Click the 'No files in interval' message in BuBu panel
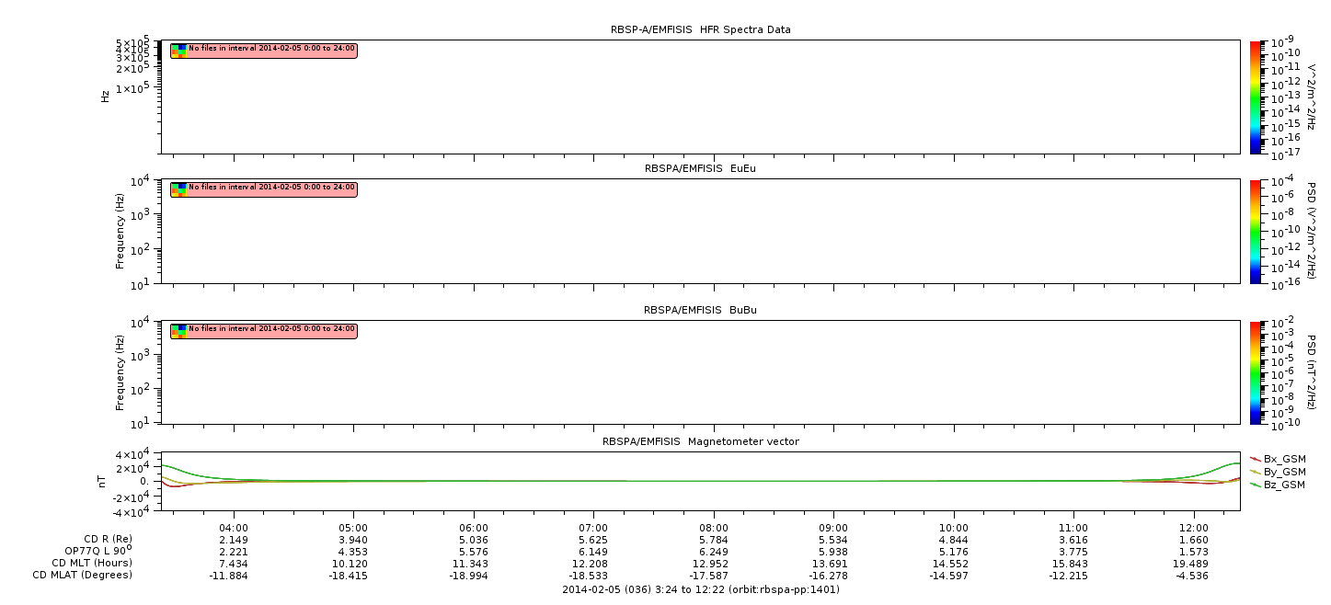The width and height of the screenshot is (1331, 605). (270, 328)
